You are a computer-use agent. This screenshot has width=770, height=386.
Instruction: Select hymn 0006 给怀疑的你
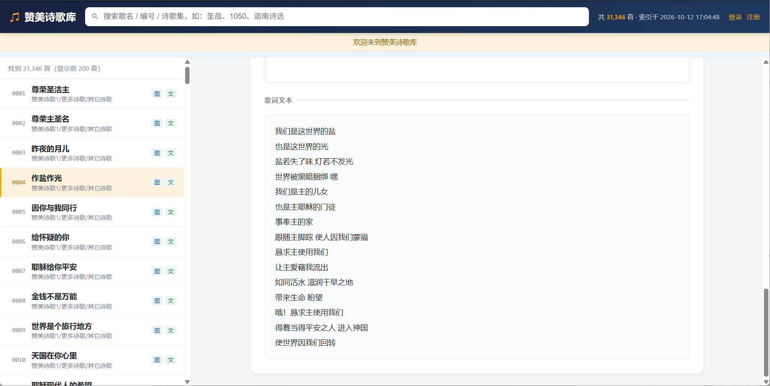92,242
